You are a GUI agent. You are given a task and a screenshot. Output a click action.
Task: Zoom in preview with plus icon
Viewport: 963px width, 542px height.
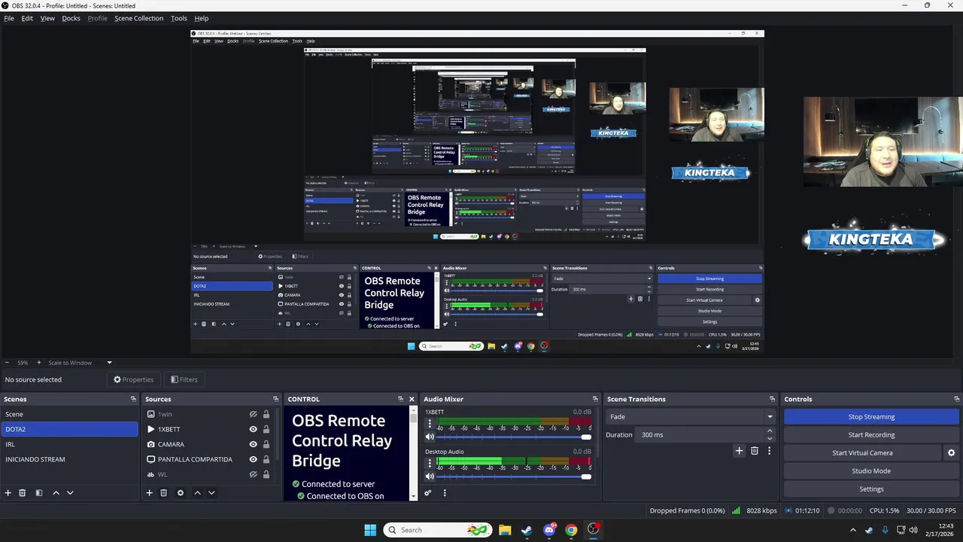pos(38,363)
